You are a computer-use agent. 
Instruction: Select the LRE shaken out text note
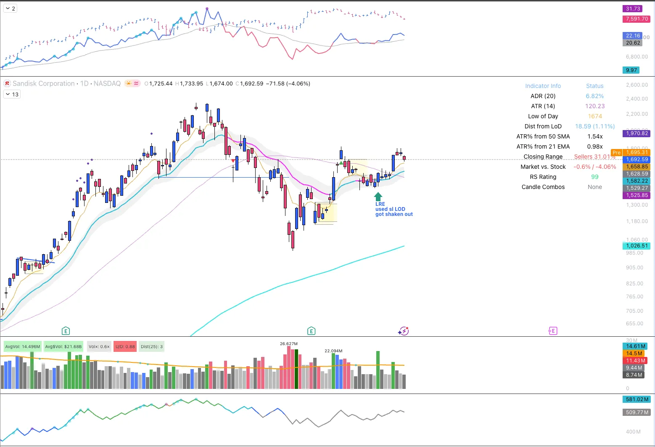(394, 209)
